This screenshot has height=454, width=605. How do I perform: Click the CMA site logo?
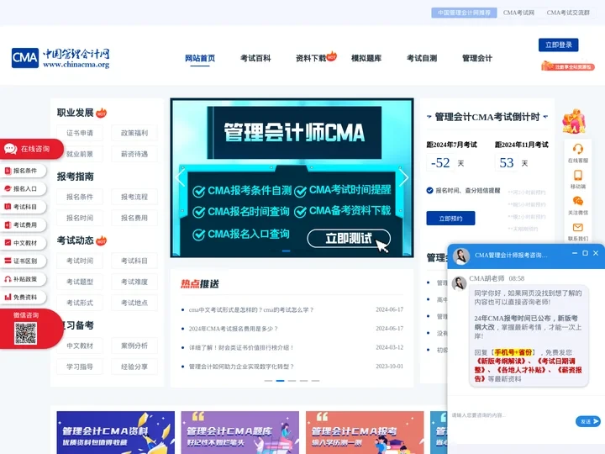tap(60, 58)
